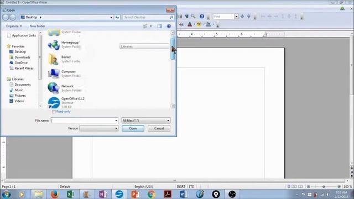Screen dimensions: 354x199
Task: Click the Back navigation arrow in Open dialog
Action: [x=6, y=17]
